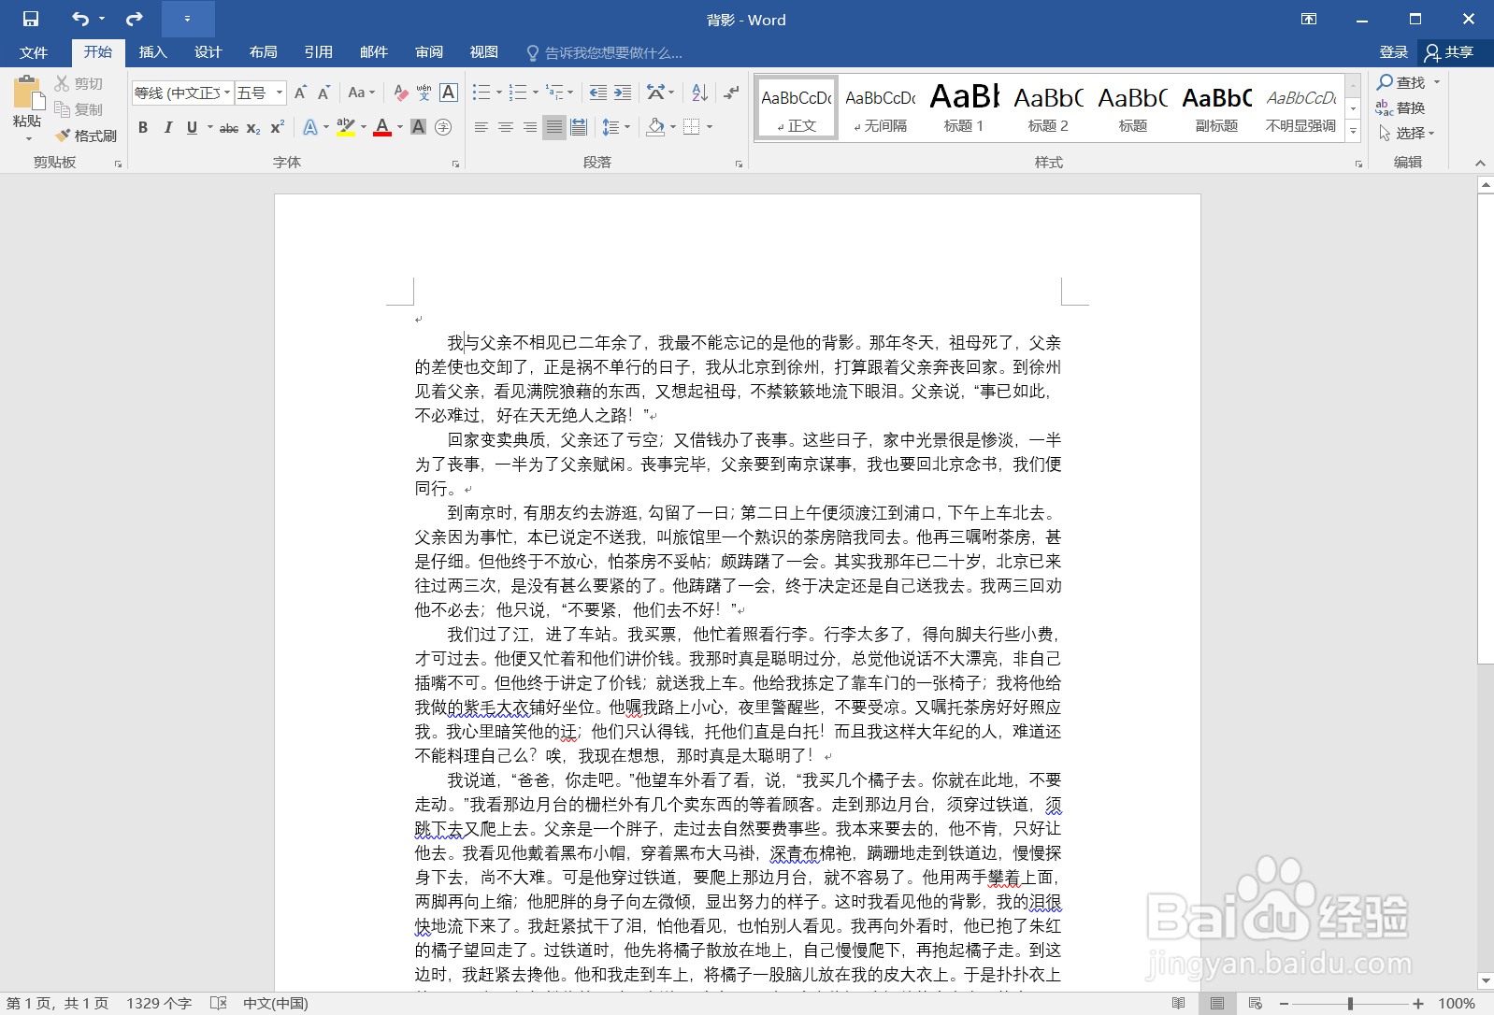Open the 文件 menu
The width and height of the screenshot is (1494, 1015).
point(34,52)
